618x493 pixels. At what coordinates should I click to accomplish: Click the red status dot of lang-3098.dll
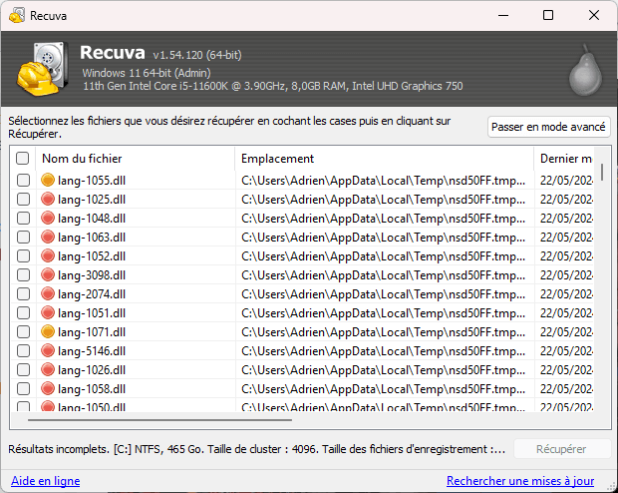tap(48, 274)
